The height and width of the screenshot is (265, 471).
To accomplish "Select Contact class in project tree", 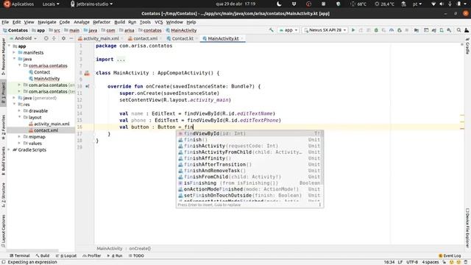I will coord(42,72).
